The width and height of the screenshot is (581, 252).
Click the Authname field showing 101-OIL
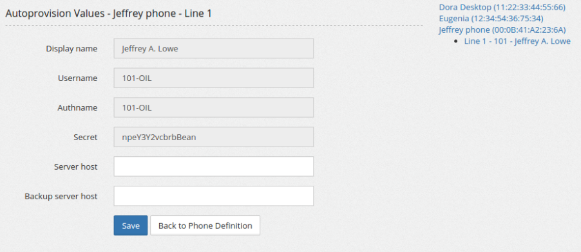[x=213, y=108]
